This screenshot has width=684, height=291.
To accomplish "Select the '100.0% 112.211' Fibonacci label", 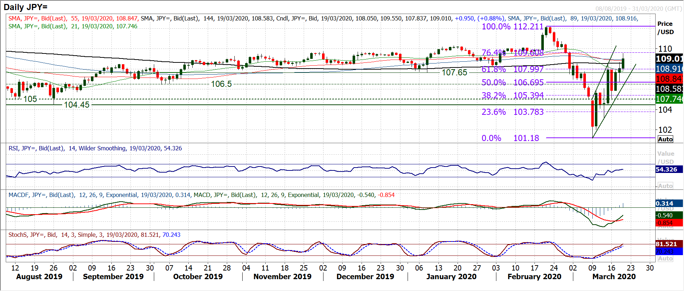I will point(513,27).
